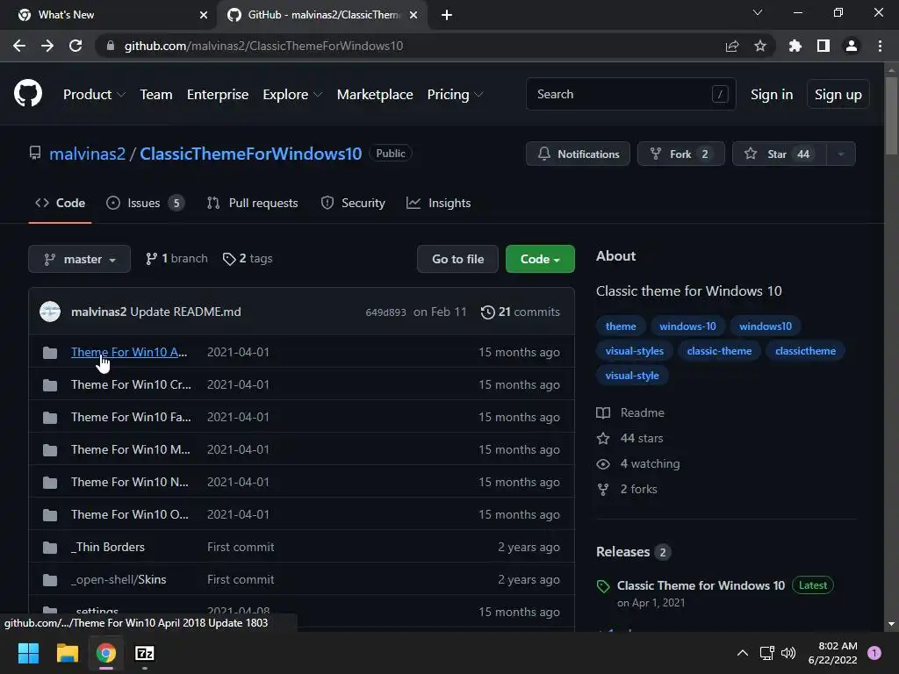Click the browser forward arrow
The height and width of the screenshot is (674, 899).
pyautogui.click(x=47, y=46)
